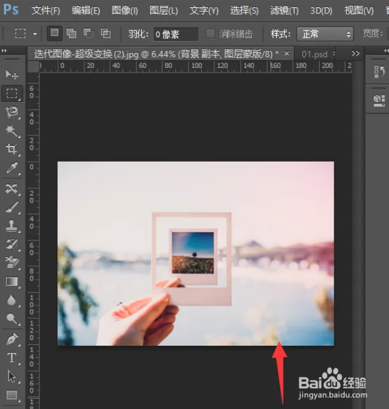Open the 文字(Y) menu

click(204, 11)
